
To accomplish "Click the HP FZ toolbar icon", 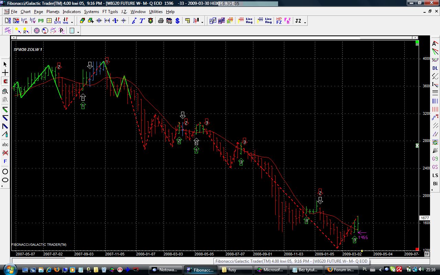I will pyautogui.click(x=279, y=21).
